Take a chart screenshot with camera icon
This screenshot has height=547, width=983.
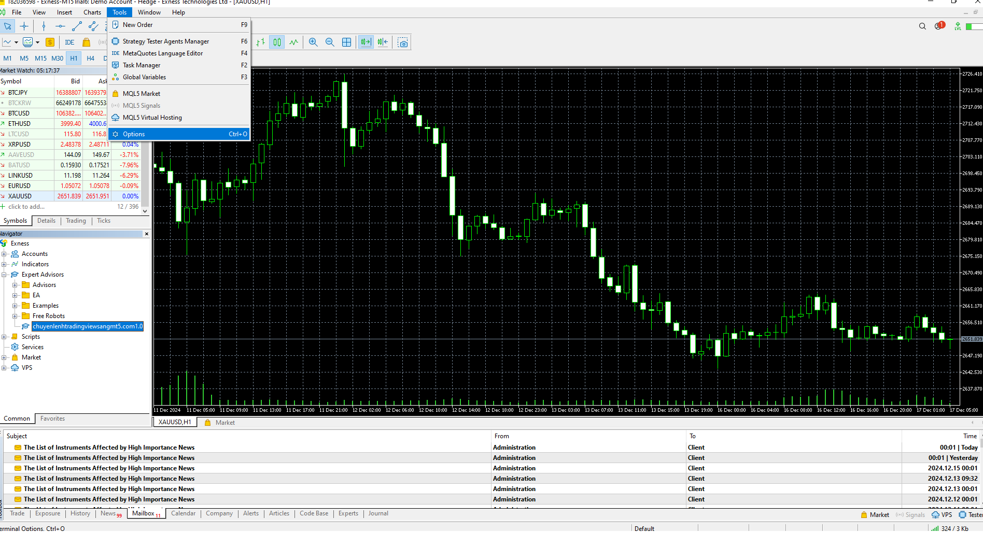pos(403,42)
